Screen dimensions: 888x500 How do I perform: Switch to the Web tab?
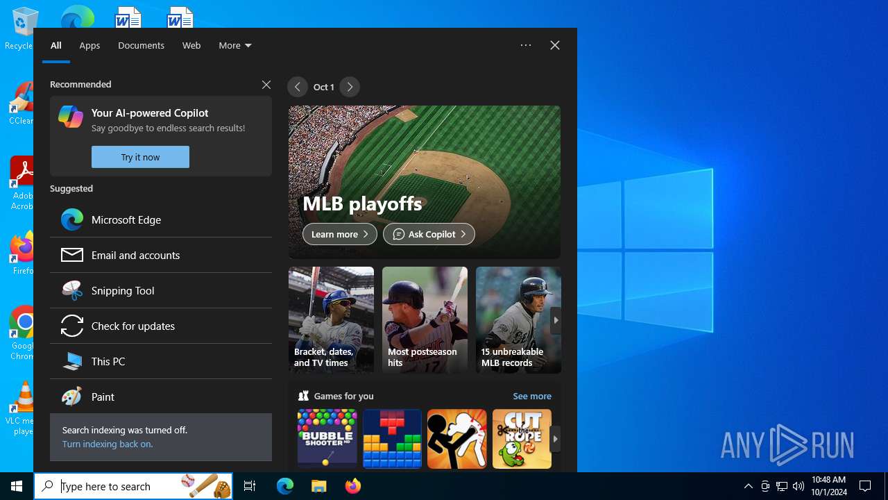pyautogui.click(x=191, y=45)
